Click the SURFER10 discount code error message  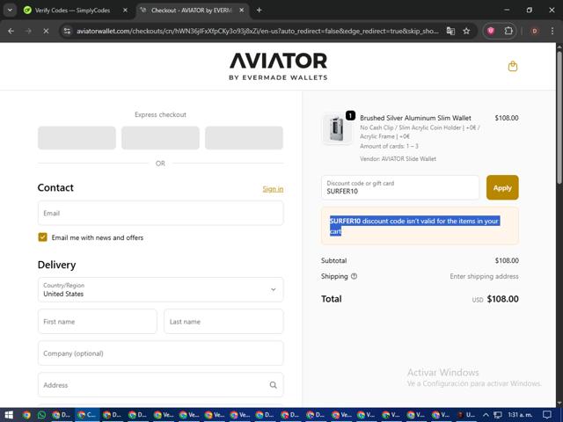(420, 226)
